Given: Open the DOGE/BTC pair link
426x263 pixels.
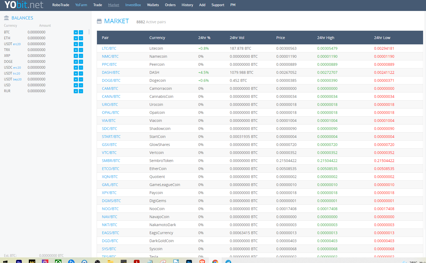Looking at the screenshot, I should click(x=111, y=80).
